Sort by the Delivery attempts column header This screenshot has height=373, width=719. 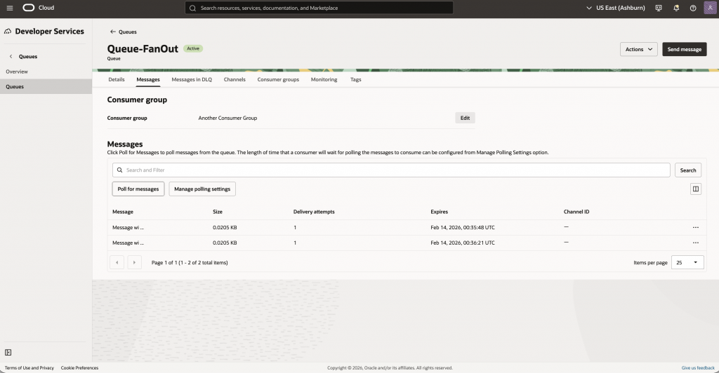click(x=314, y=212)
